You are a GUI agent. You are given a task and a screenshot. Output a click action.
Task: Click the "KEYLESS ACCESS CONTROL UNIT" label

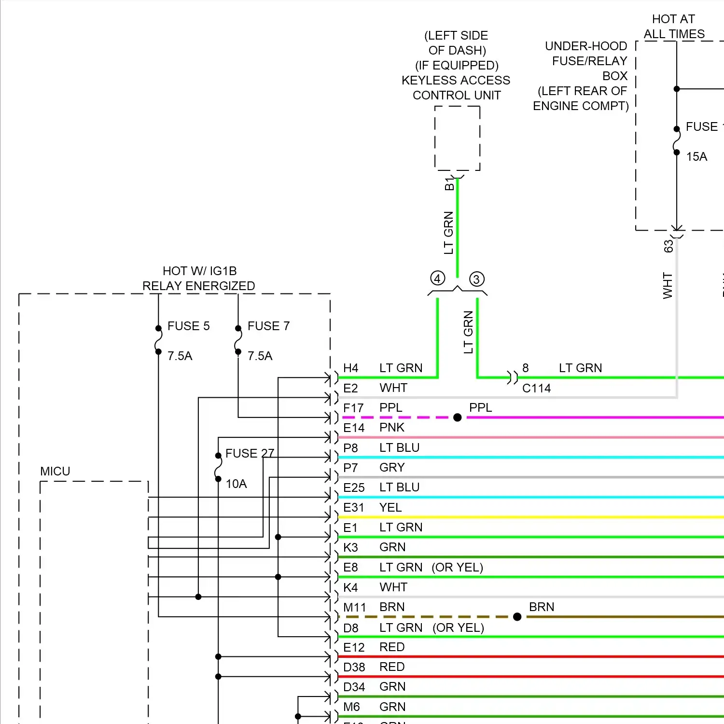pyautogui.click(x=456, y=88)
